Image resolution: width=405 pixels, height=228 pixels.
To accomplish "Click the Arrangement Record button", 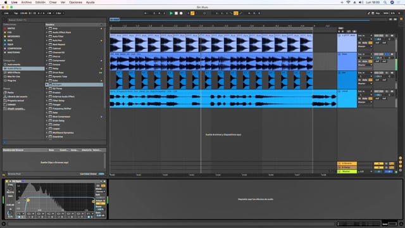I will point(181,13).
